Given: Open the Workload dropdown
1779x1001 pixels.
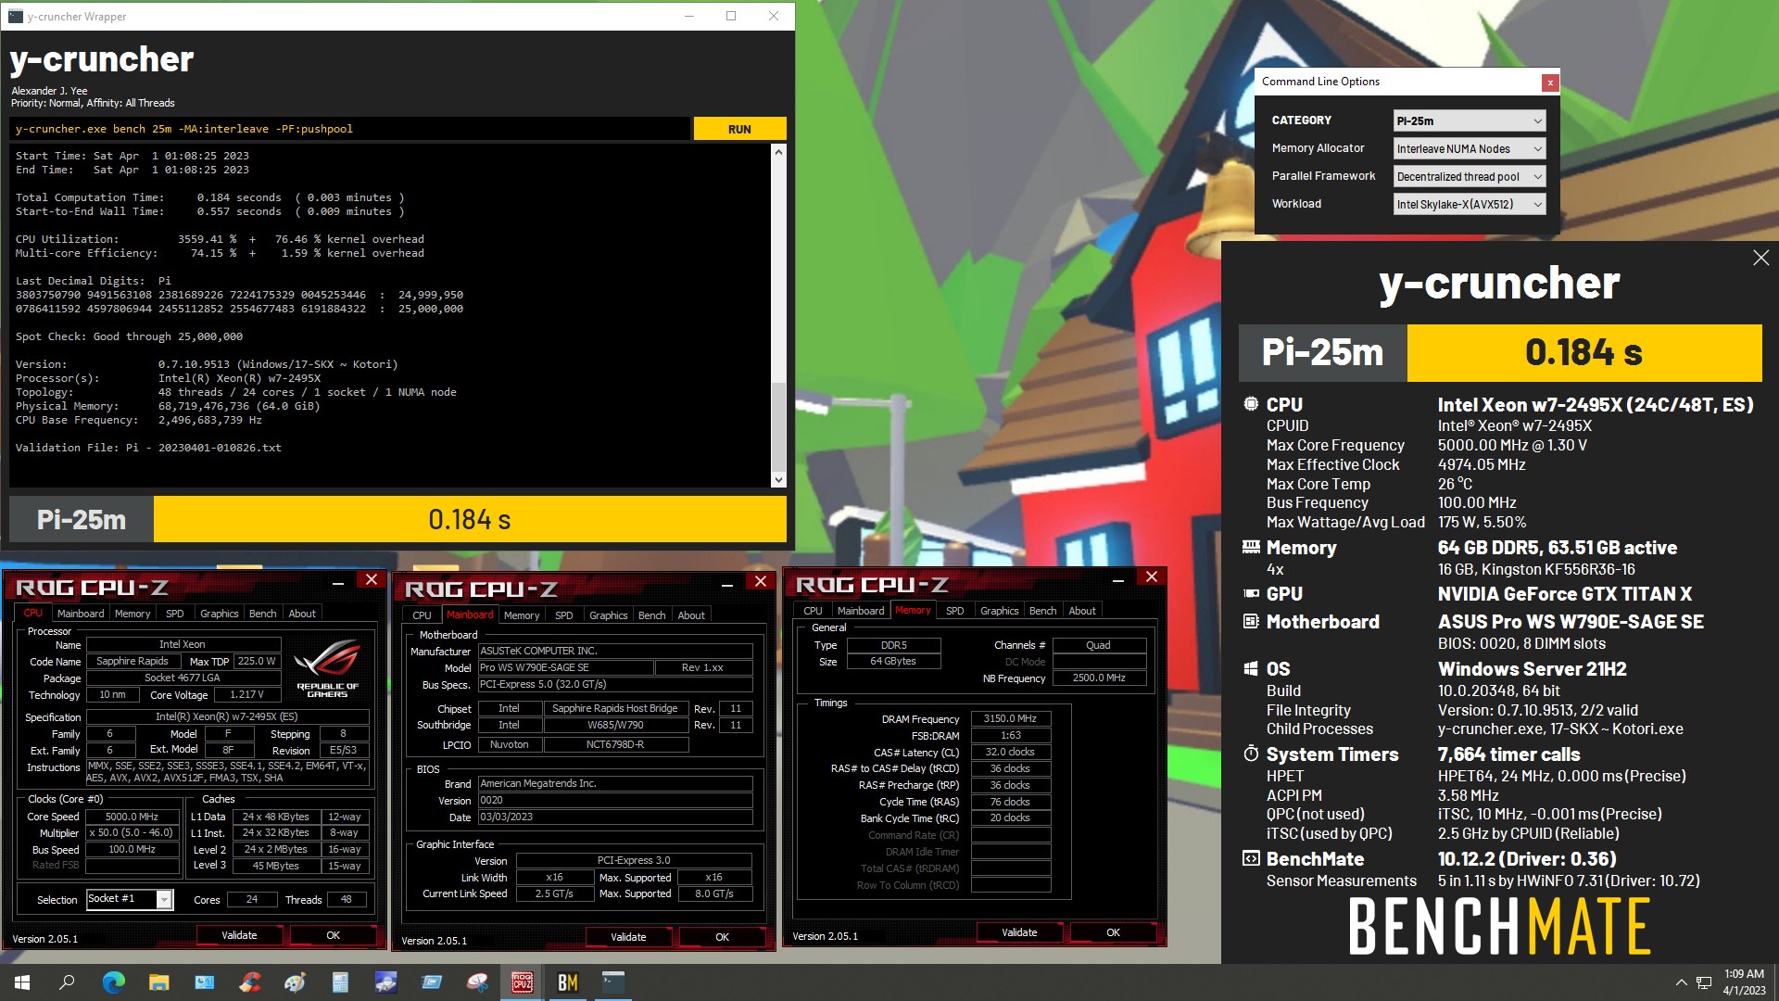Looking at the screenshot, I should click(x=1470, y=204).
